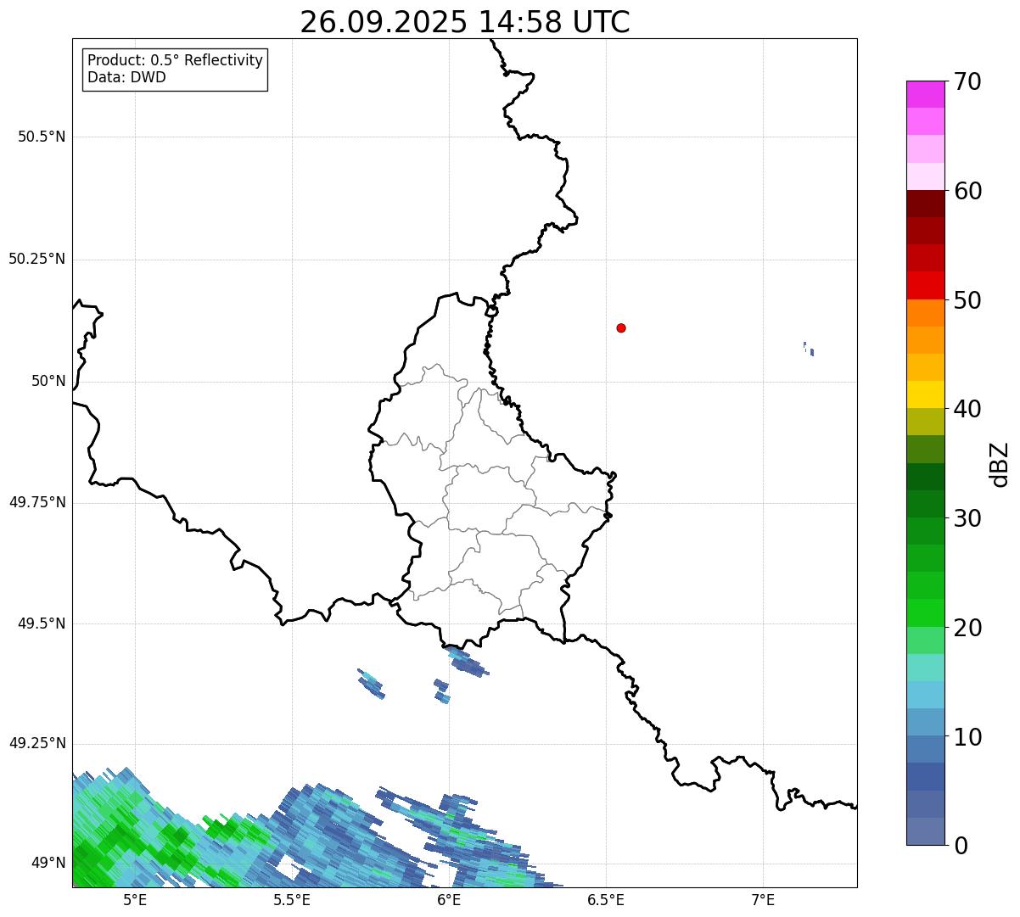This screenshot has width=1020, height=917.
Task: Click the colorbar value 60
Action: (967, 191)
